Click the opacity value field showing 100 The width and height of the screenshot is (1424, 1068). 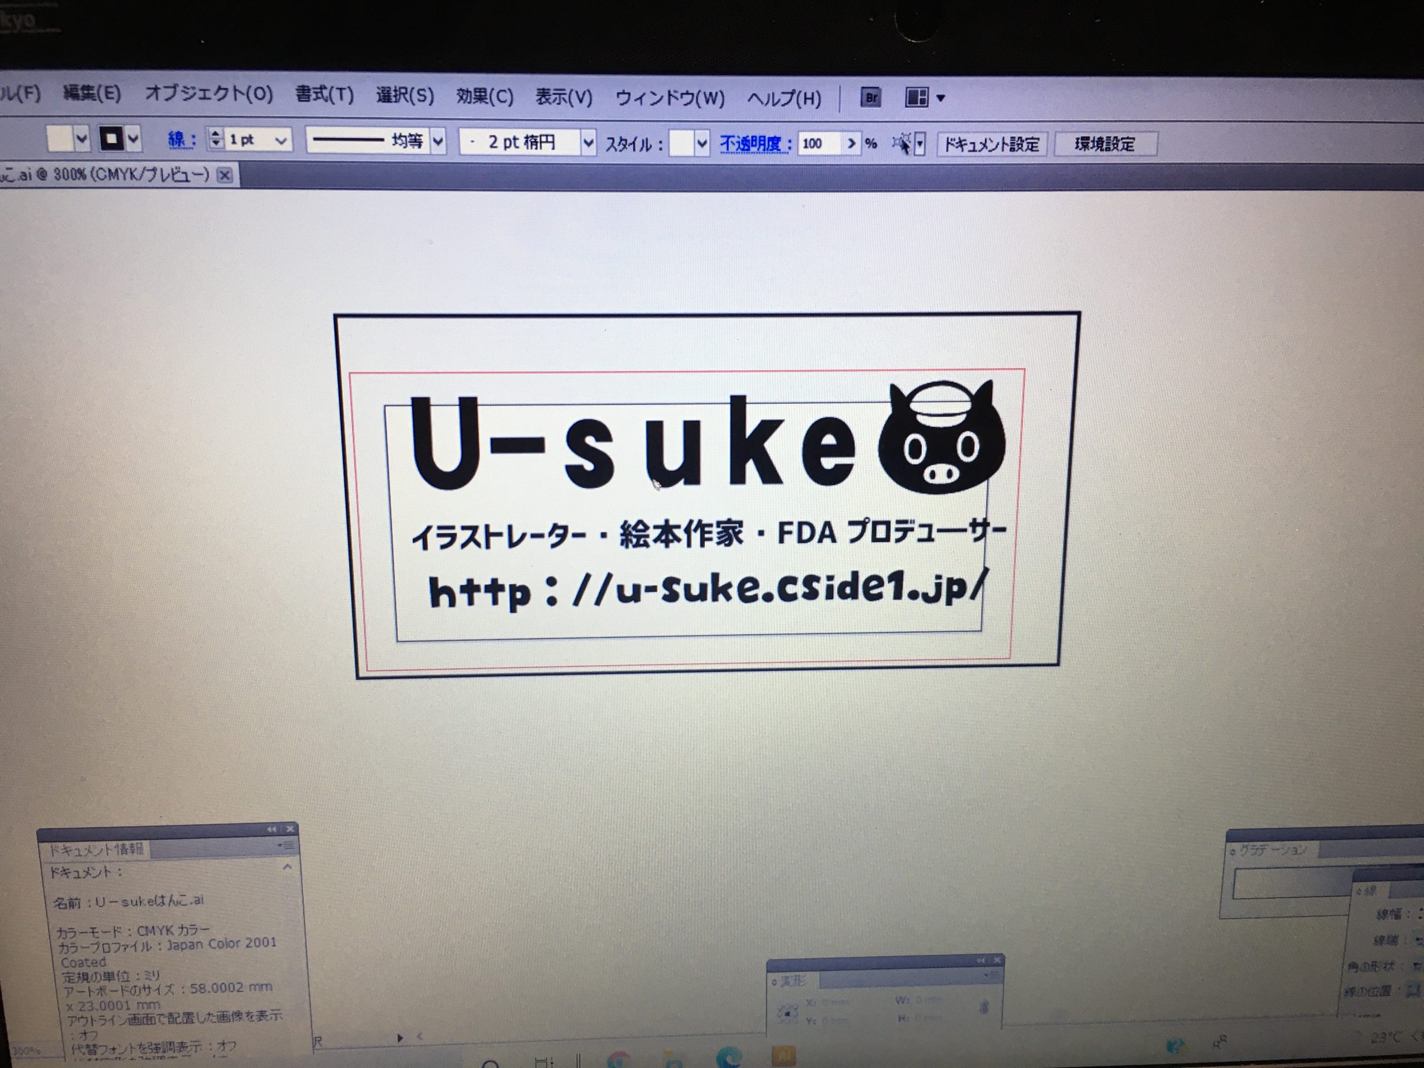coord(819,144)
